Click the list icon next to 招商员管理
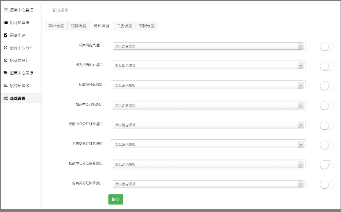Screen dimensions: 341x212 (x=6, y=22)
